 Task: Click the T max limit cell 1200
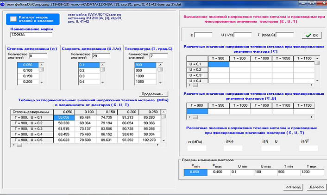click(x=312, y=172)
